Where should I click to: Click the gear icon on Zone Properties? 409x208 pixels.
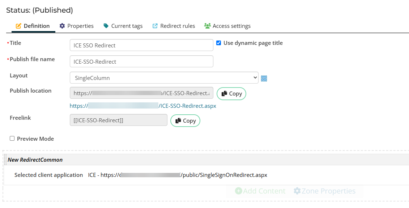coord(297,191)
